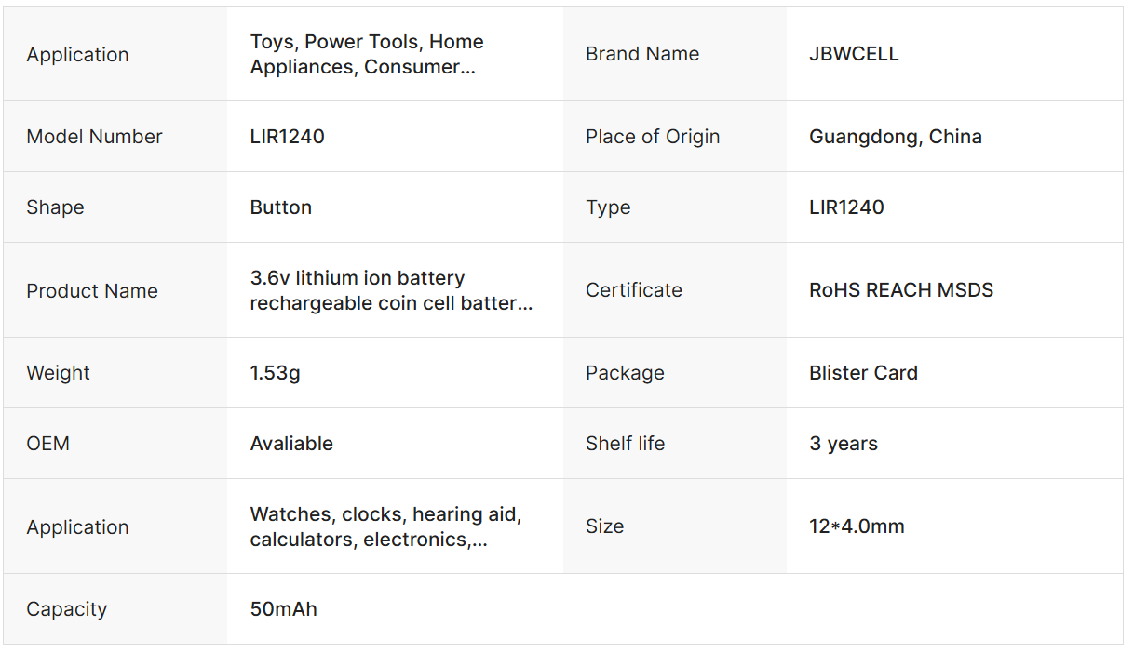The height and width of the screenshot is (653, 1134).
Task: Click the Blister Card package value
Action: (863, 373)
